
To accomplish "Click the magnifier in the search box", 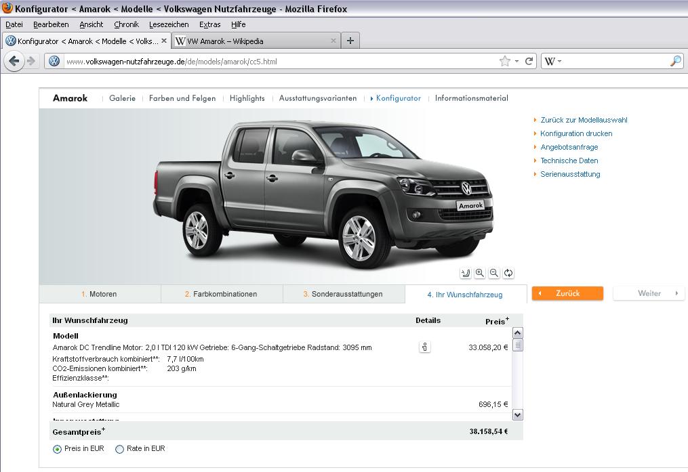I will [x=675, y=61].
